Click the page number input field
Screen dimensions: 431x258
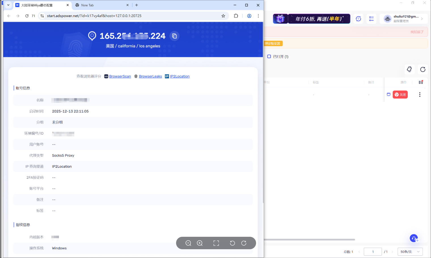click(373, 251)
